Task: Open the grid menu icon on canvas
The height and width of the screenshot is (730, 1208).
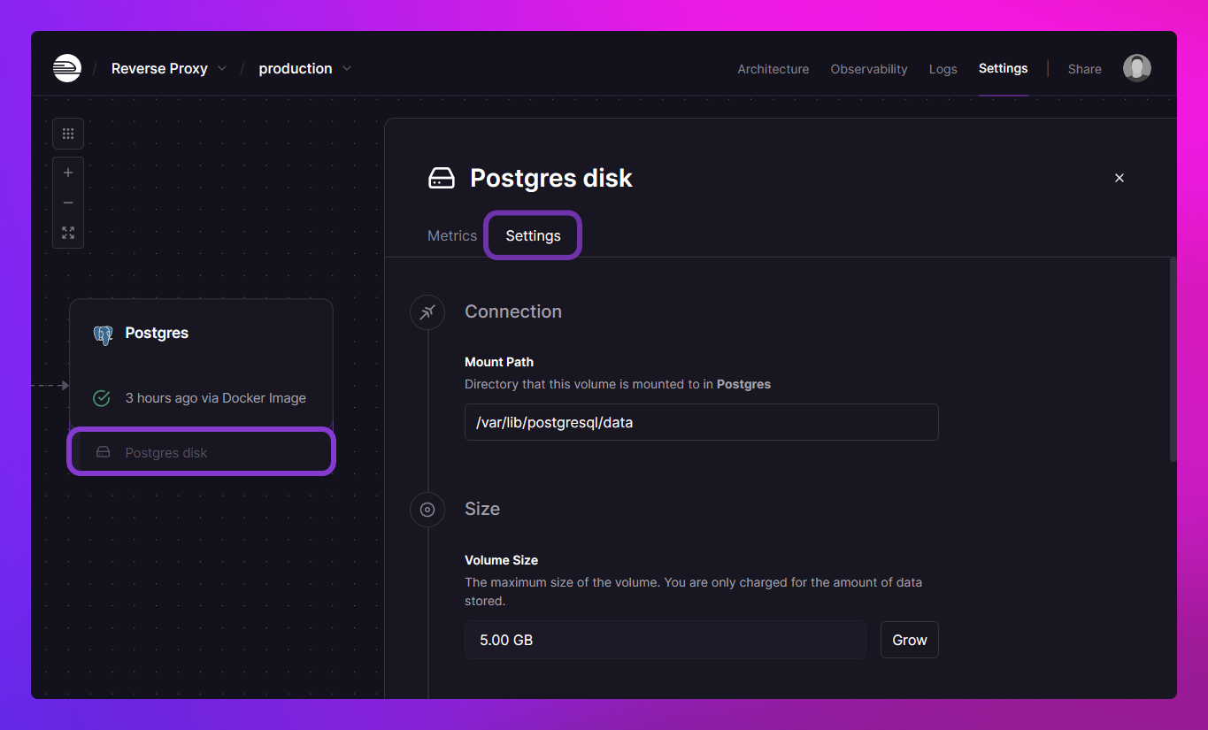Action: pyautogui.click(x=68, y=134)
